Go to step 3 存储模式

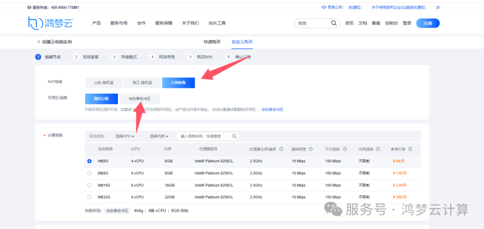(x=124, y=57)
